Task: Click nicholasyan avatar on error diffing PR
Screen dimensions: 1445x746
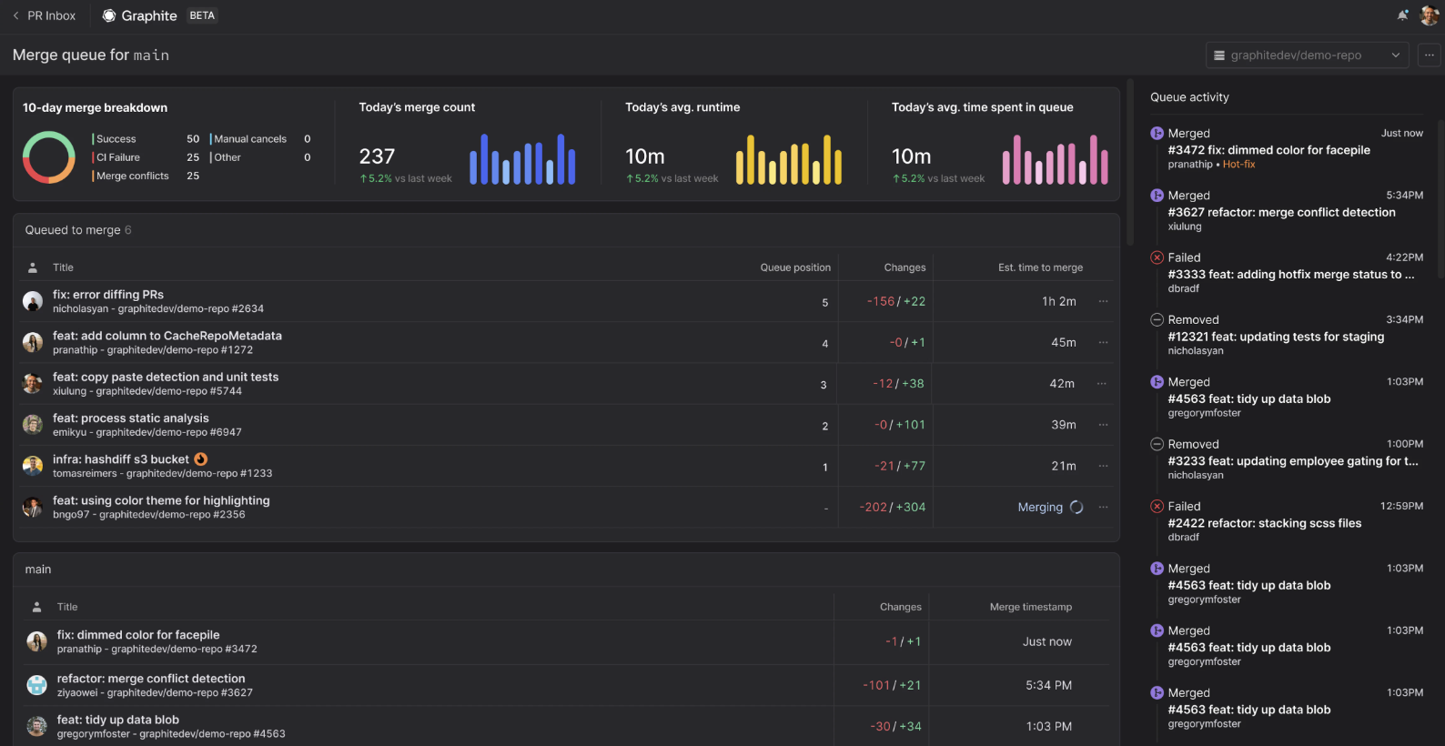Action: (x=33, y=301)
